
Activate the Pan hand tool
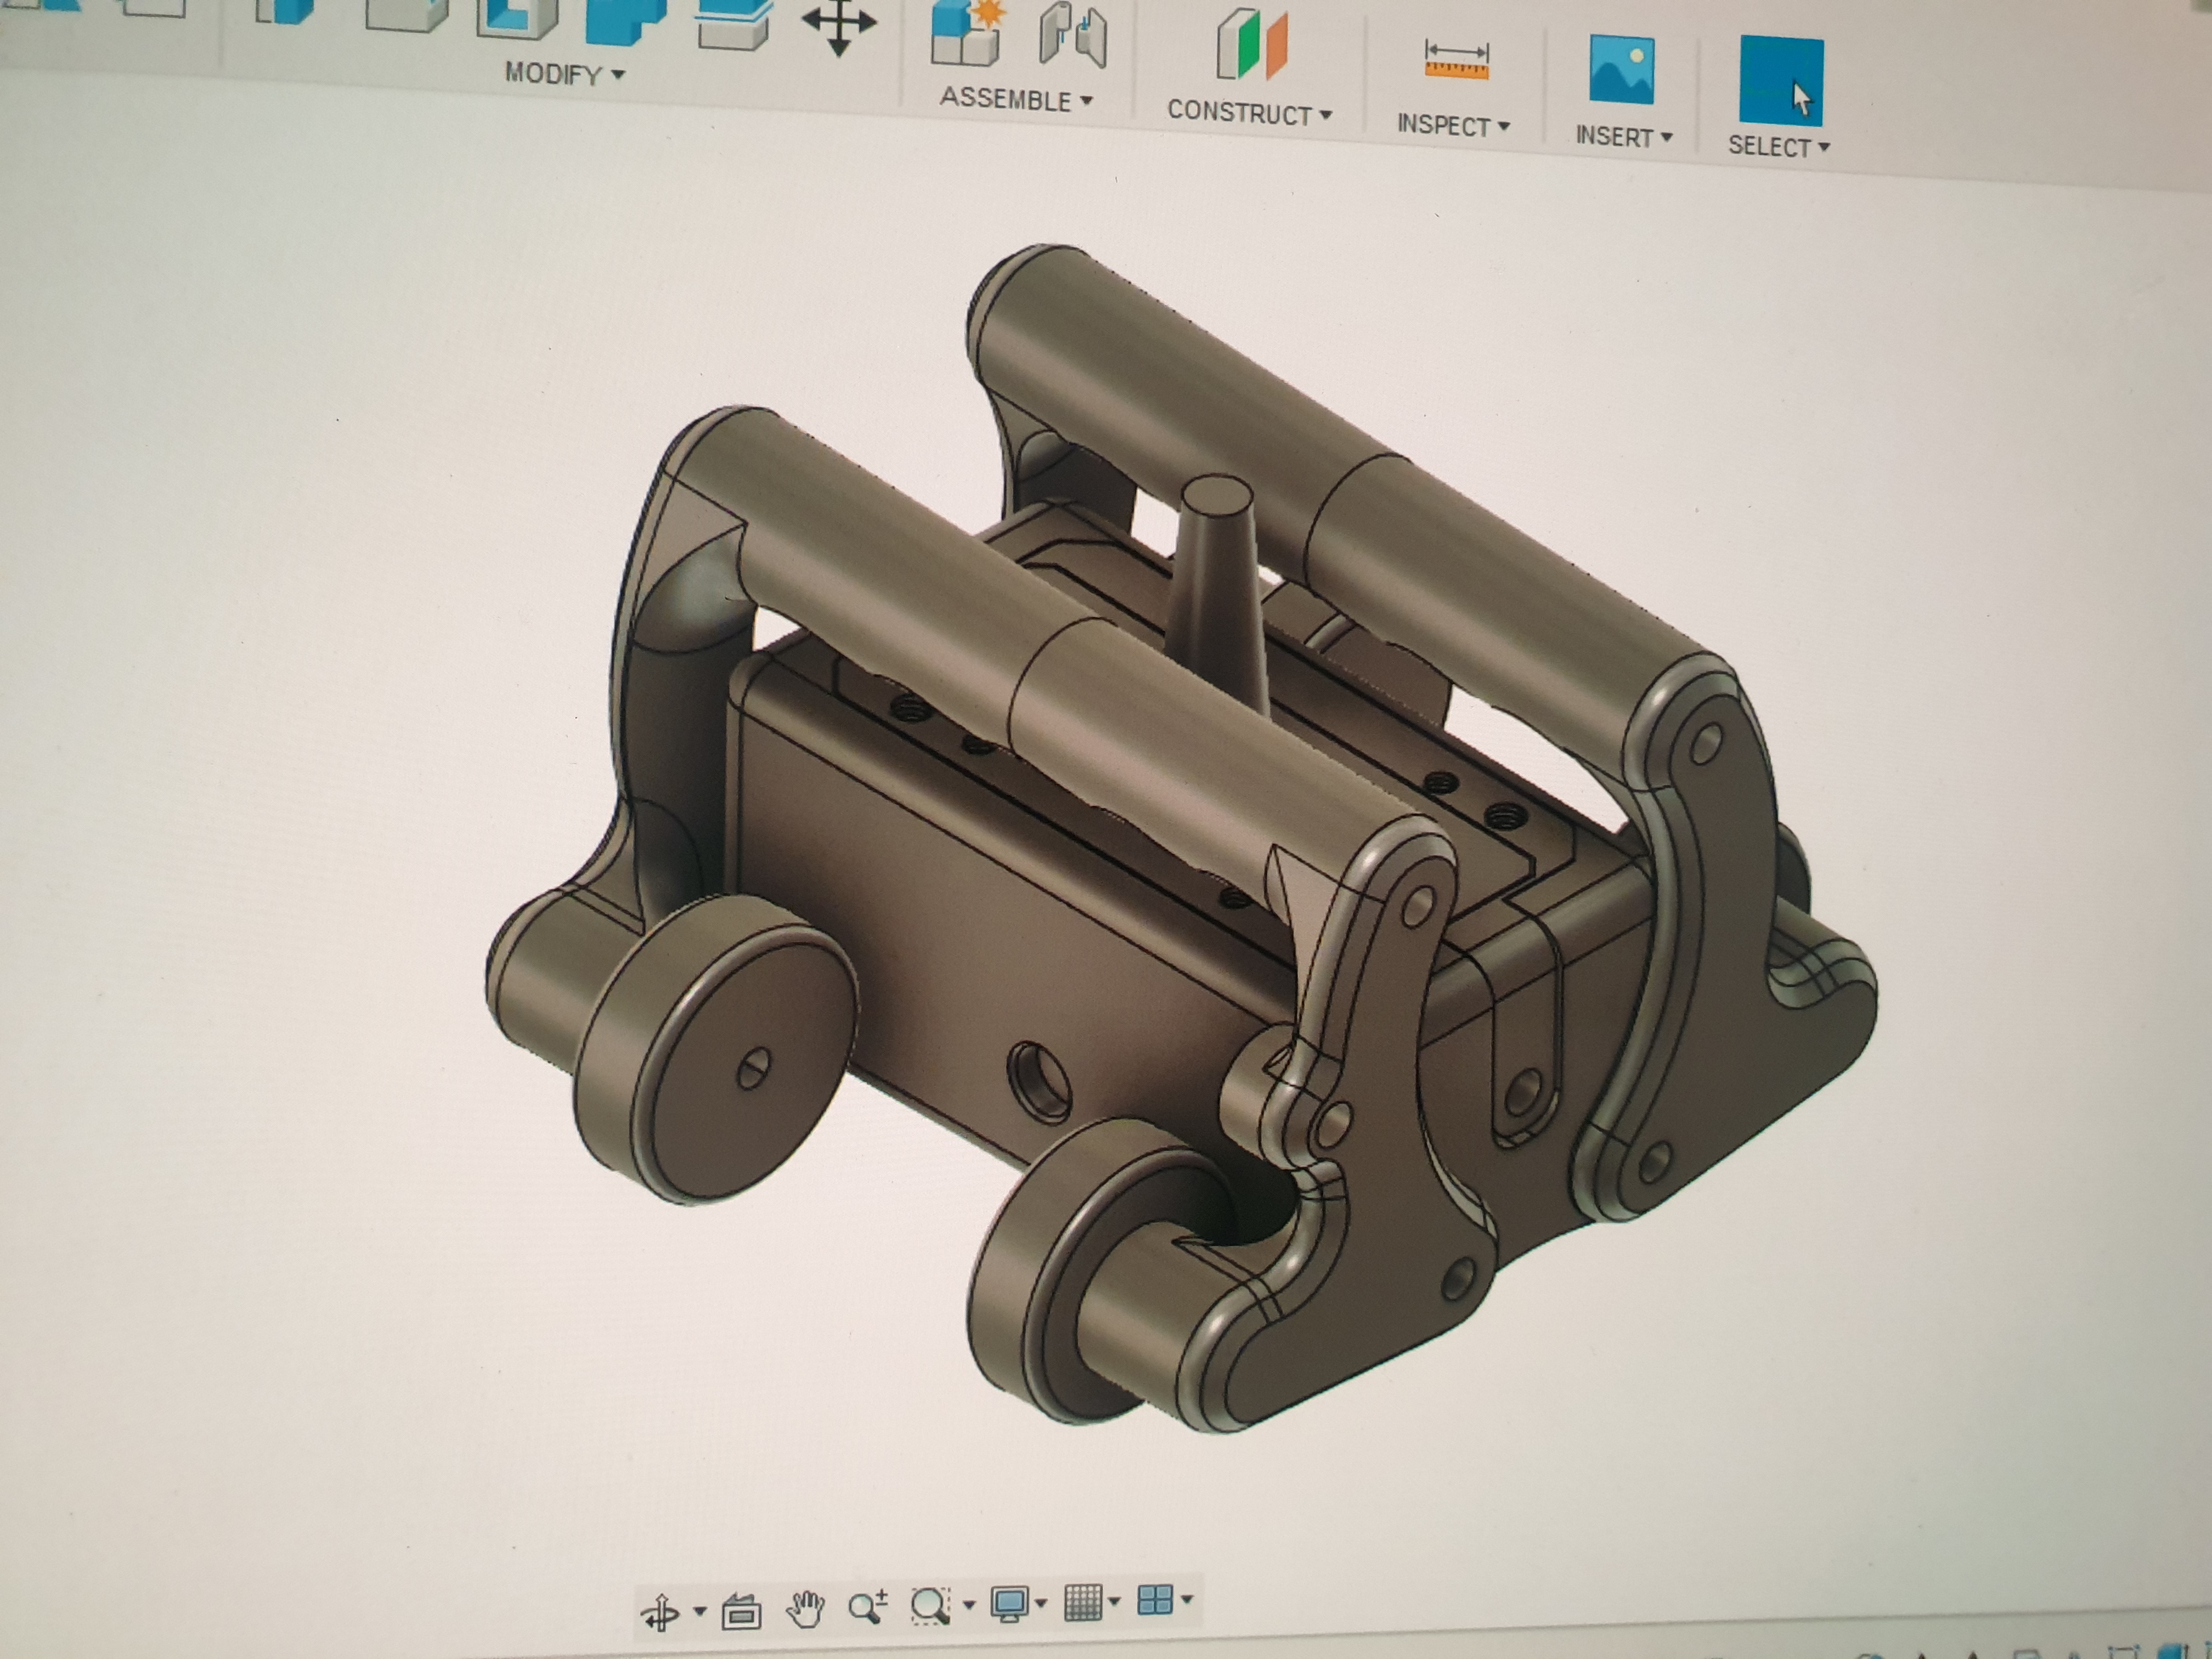point(805,1609)
